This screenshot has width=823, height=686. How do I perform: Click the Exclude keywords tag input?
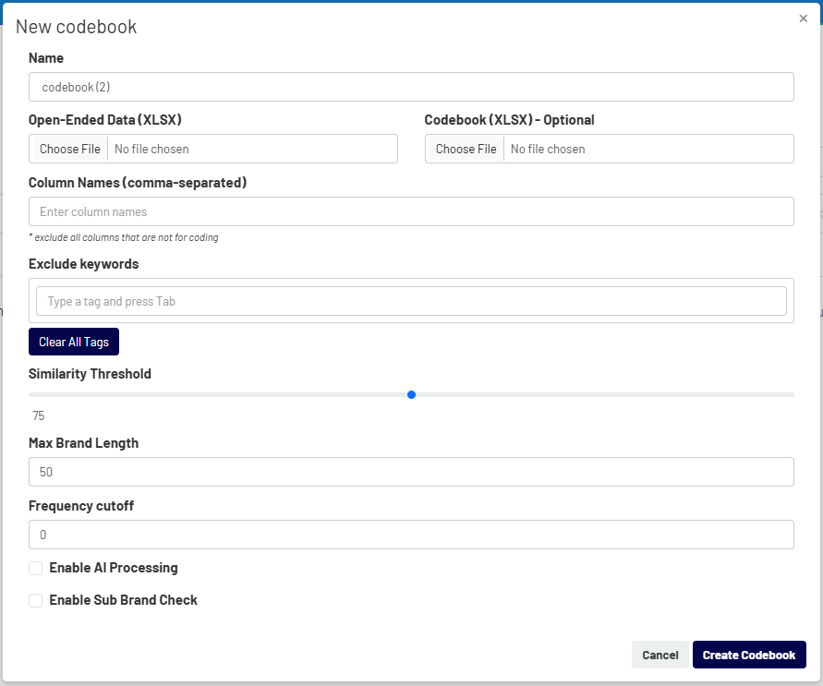(411, 301)
